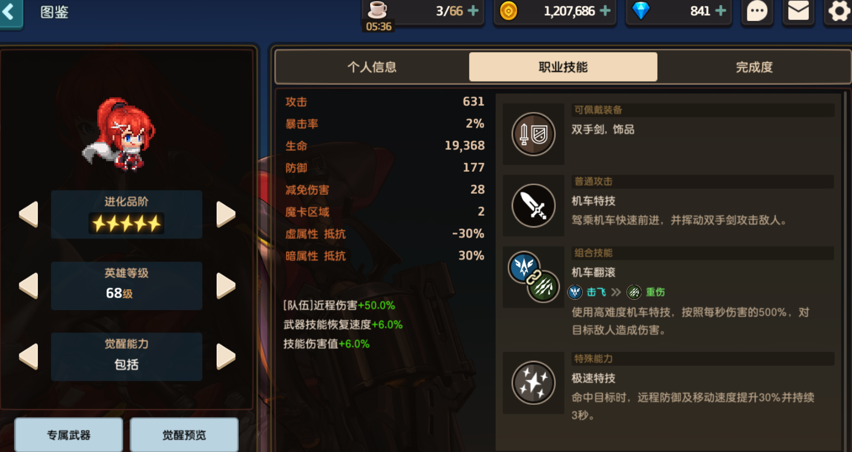The height and width of the screenshot is (452, 852).
Task: Open the mail envelope icon
Action: (x=798, y=11)
